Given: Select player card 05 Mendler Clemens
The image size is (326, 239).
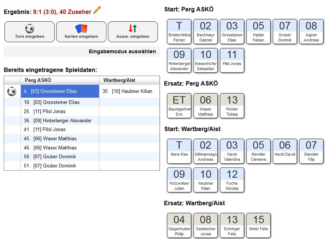Looking at the screenshot, I should coord(258,151).
